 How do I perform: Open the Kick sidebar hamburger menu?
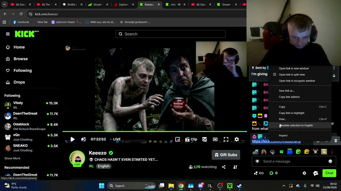coord(8,34)
